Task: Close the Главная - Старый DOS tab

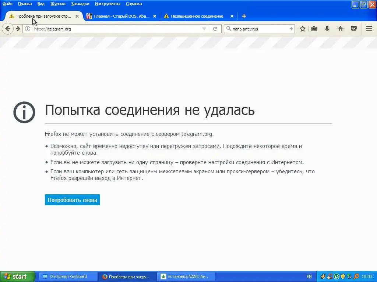Action: click(x=155, y=16)
